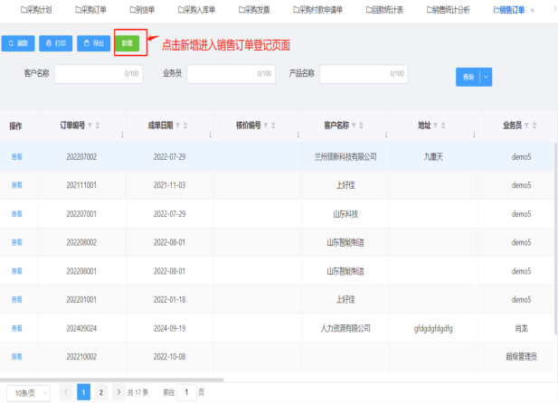Sort by 订单编号 column

click(x=98, y=126)
